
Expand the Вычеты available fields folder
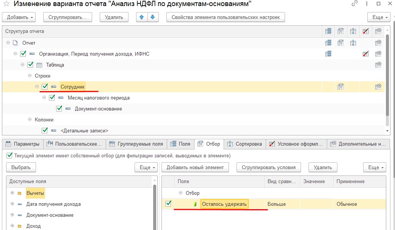pos(12,193)
